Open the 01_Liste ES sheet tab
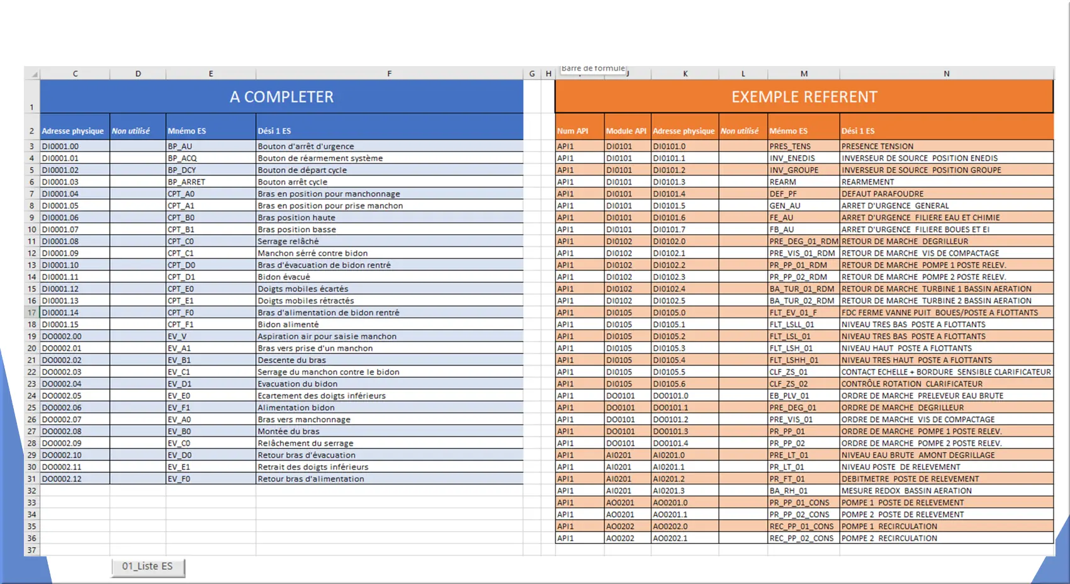 click(147, 566)
